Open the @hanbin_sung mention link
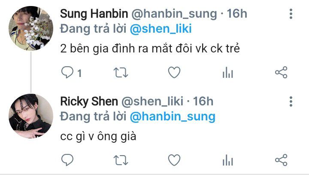Image resolution: width=309 pixels, height=175 pixels. [x=173, y=117]
